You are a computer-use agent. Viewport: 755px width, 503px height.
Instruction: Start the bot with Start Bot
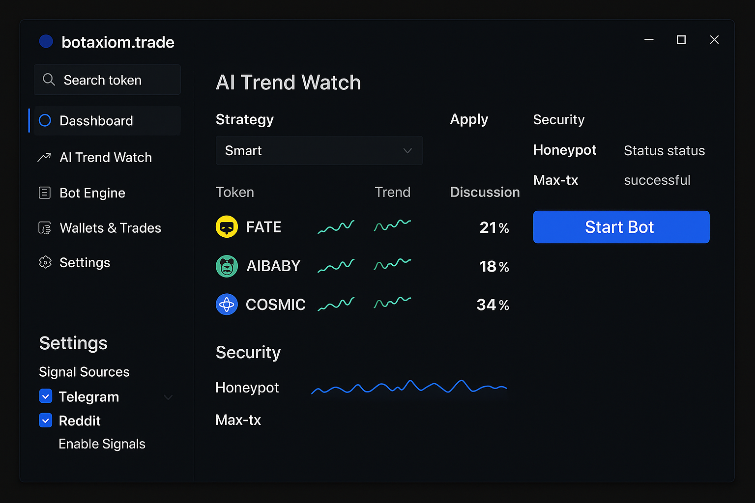[621, 227]
